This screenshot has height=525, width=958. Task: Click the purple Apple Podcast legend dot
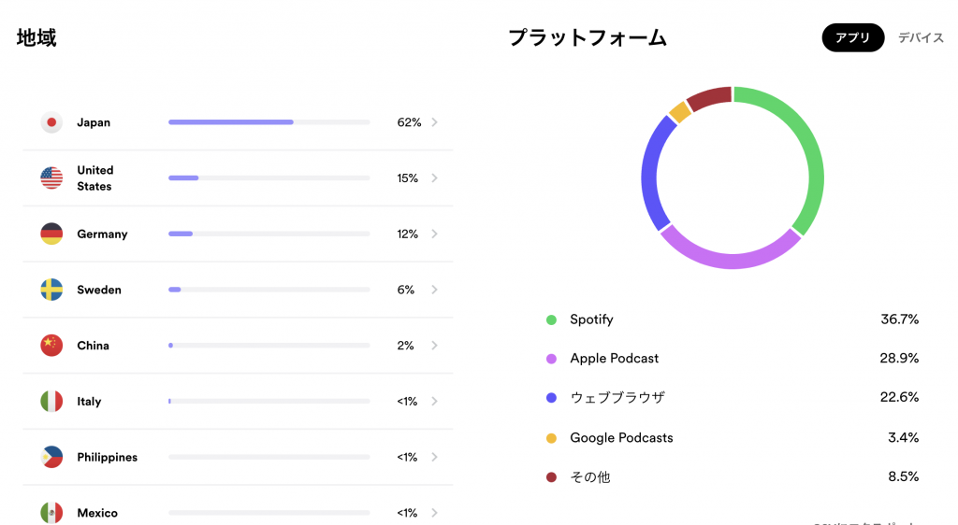551,359
